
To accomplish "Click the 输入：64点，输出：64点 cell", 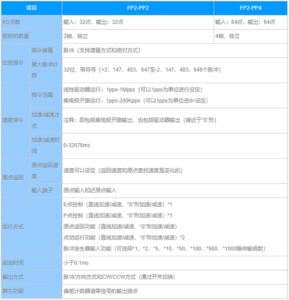I will (245, 22).
